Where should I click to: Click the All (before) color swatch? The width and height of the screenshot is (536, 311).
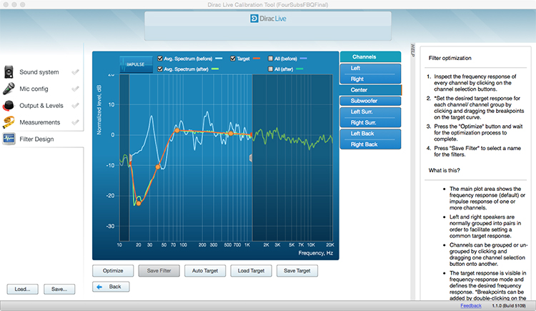(303, 59)
